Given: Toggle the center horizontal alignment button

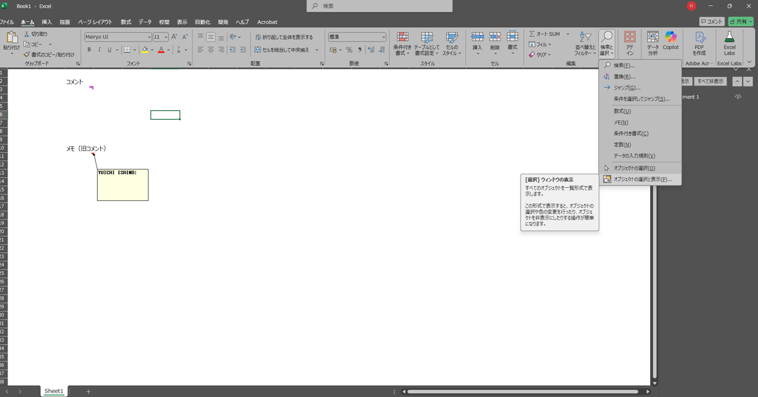Looking at the screenshot, I should 211,50.
